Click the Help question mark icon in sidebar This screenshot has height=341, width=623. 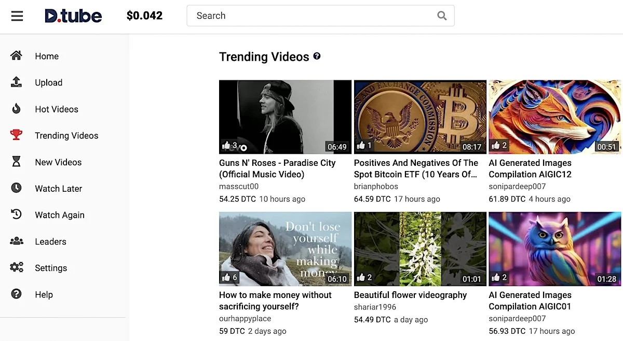pyautogui.click(x=16, y=294)
